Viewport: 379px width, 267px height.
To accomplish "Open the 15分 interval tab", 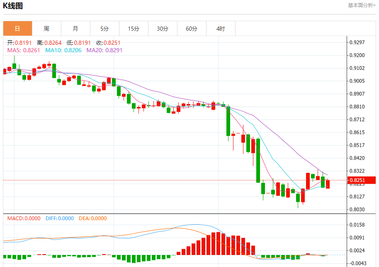I will (134, 29).
